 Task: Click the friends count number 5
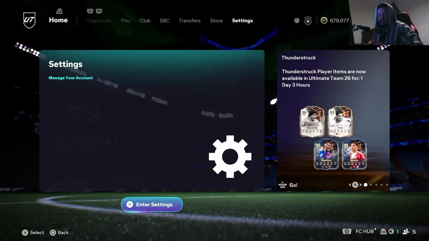pyautogui.click(x=414, y=232)
